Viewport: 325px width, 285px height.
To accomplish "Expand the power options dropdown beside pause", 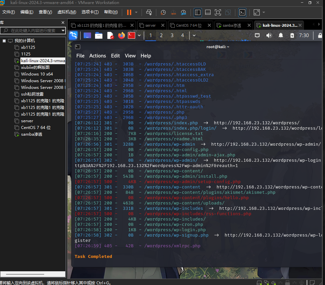I will [136, 12].
